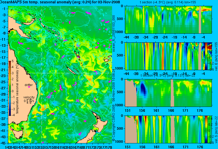Image resolution: width=218 pixels, height=149 pixels.
Task: Click the temperature anomaly colour bar on the map
Action: pyautogui.click(x=10, y=88)
